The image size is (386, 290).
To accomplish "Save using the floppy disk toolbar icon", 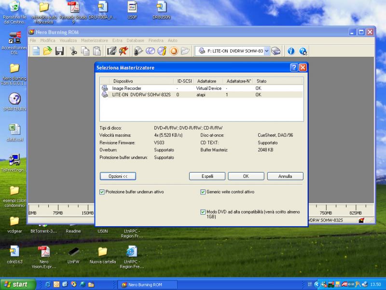I will (x=59, y=51).
